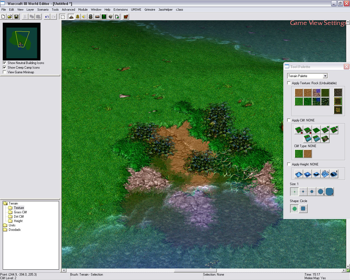Viewport: 350px width, 280px height.
Task: Set brush shape to Square
Action: pyautogui.click(x=303, y=209)
